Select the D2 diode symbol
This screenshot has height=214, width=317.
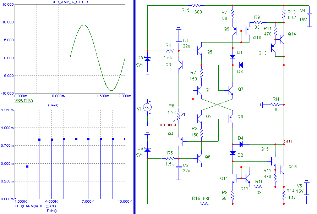(x=233, y=153)
